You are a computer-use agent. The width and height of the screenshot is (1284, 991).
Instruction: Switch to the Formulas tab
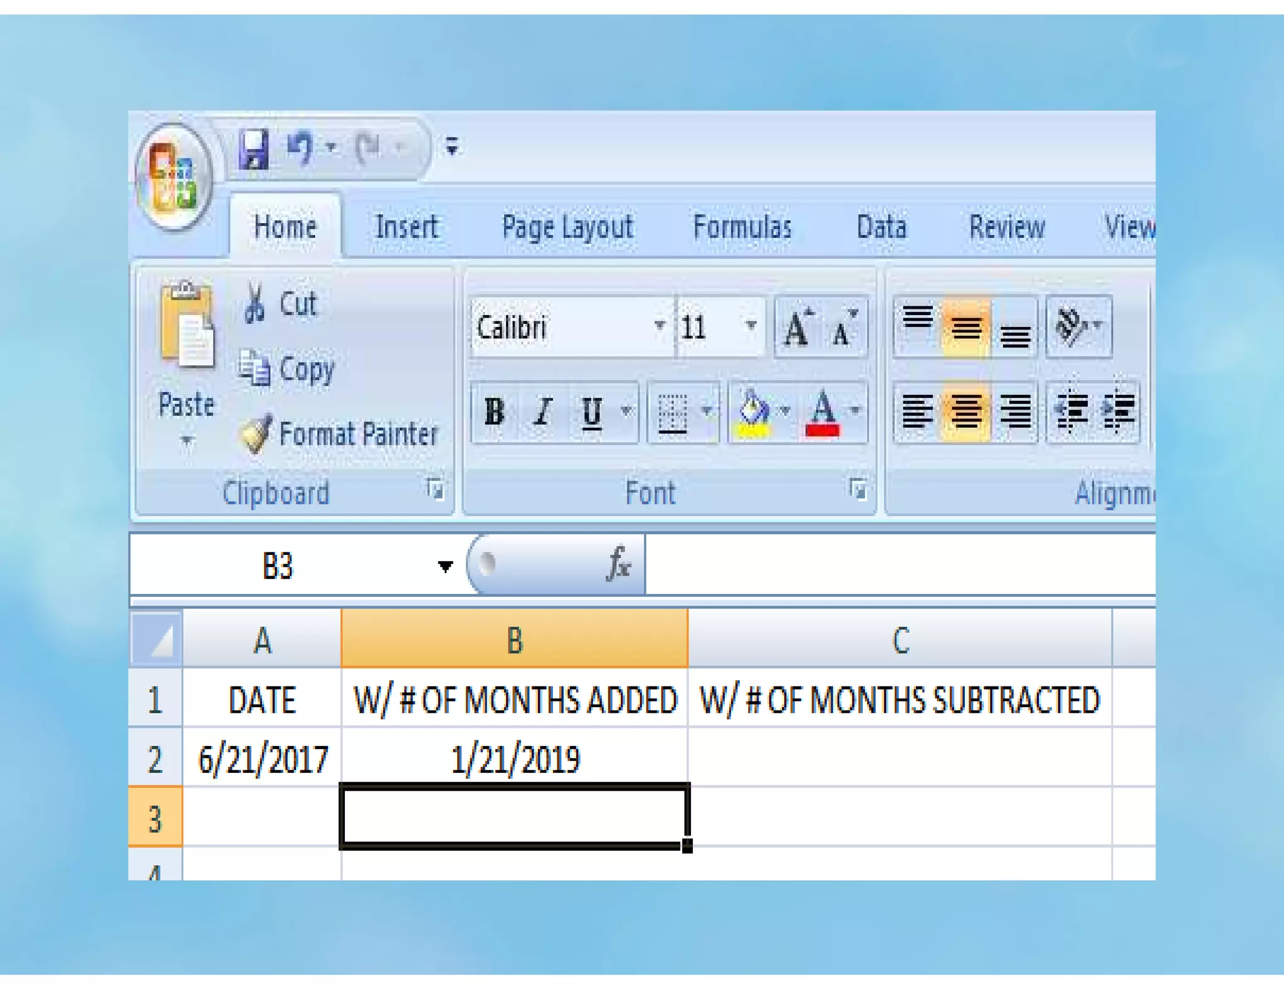click(742, 227)
